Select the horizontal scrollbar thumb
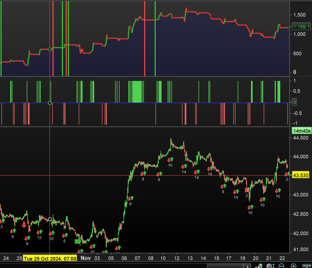Screen dimensions: 312x268 pos(225,266)
